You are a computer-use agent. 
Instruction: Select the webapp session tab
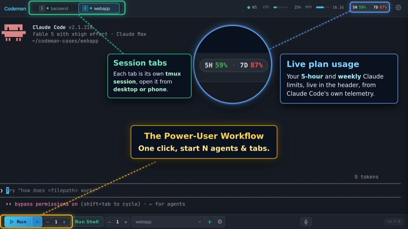[x=99, y=8]
